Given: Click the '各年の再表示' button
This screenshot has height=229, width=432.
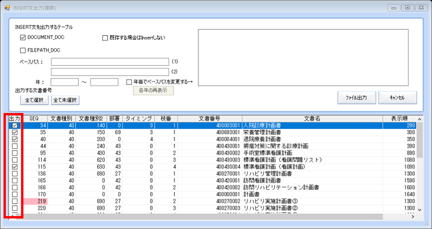Looking at the screenshot, I should [x=153, y=90].
